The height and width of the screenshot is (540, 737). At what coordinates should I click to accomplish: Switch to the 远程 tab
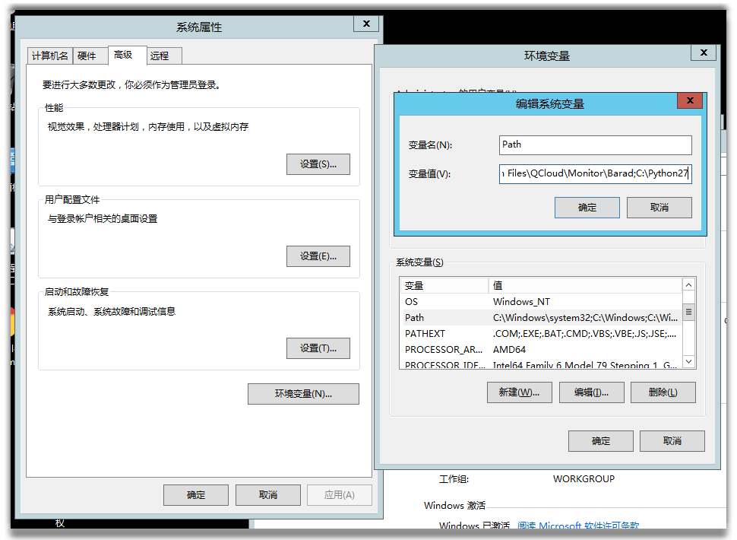click(161, 56)
